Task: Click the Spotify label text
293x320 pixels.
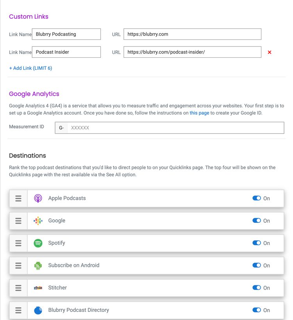Action: click(x=57, y=243)
